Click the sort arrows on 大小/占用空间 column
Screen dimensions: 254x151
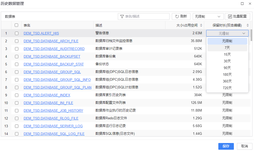[201, 25]
